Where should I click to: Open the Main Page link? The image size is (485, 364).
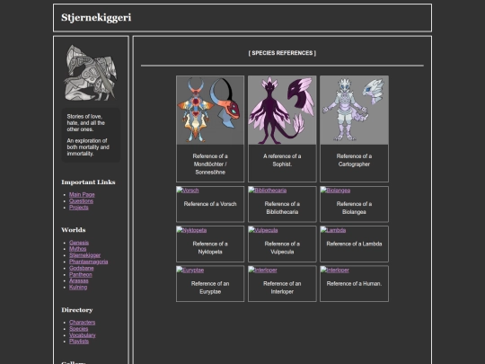point(82,194)
